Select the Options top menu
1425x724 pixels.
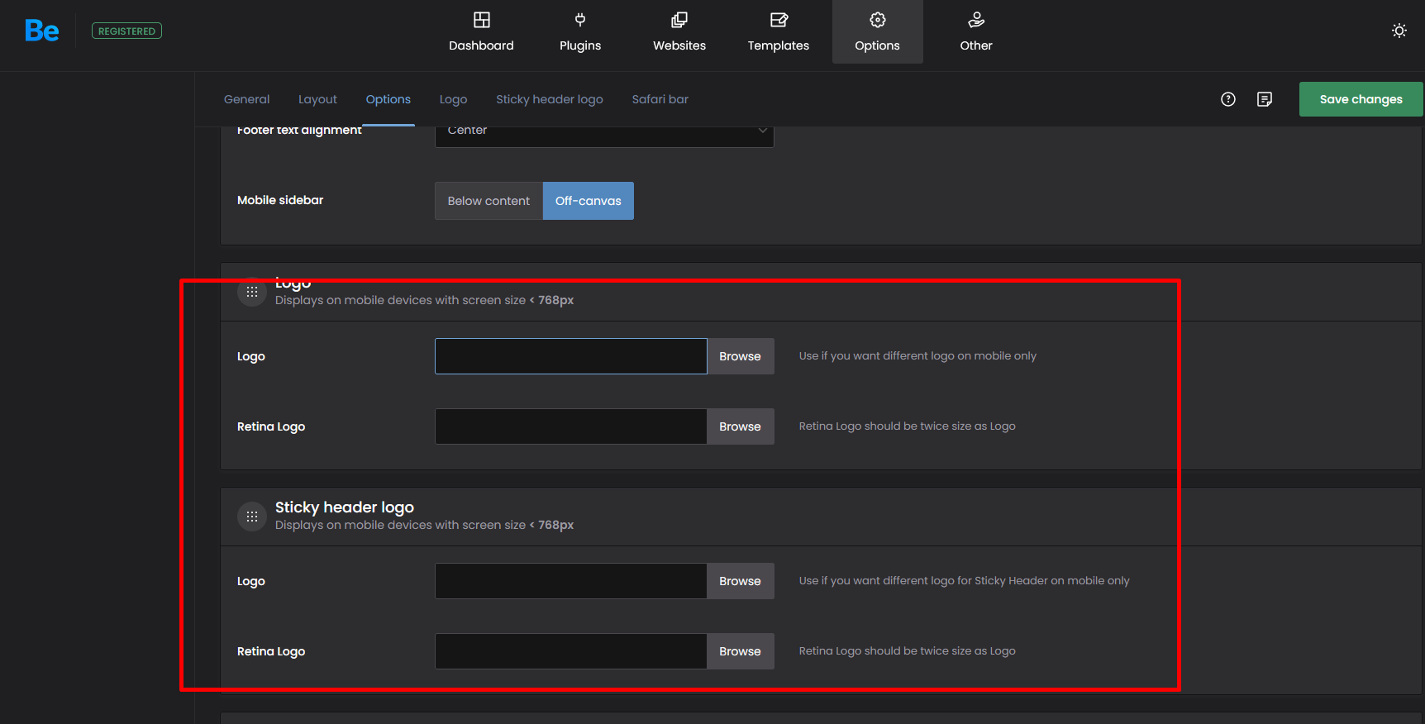coord(878,31)
